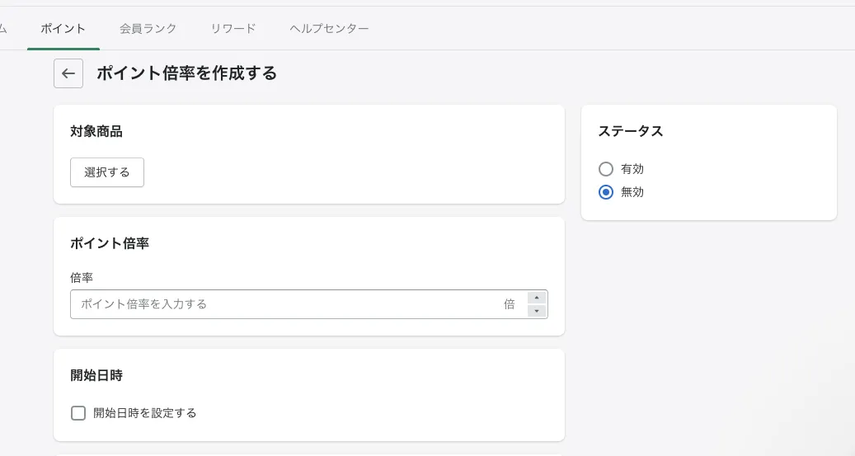Switch to the 会員ランク tab
Viewport: 855px width, 456px height.
tap(148, 28)
